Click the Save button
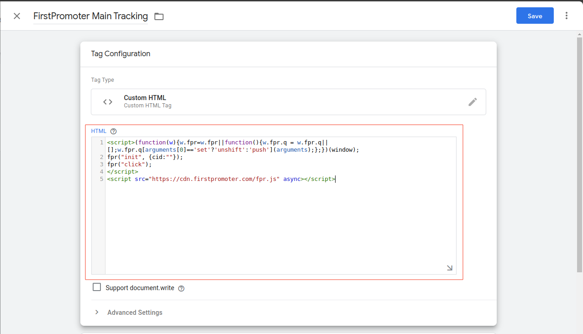This screenshot has height=334, width=583. [535, 16]
